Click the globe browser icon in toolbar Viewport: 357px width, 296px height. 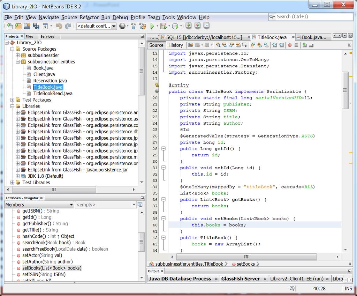(122, 26)
